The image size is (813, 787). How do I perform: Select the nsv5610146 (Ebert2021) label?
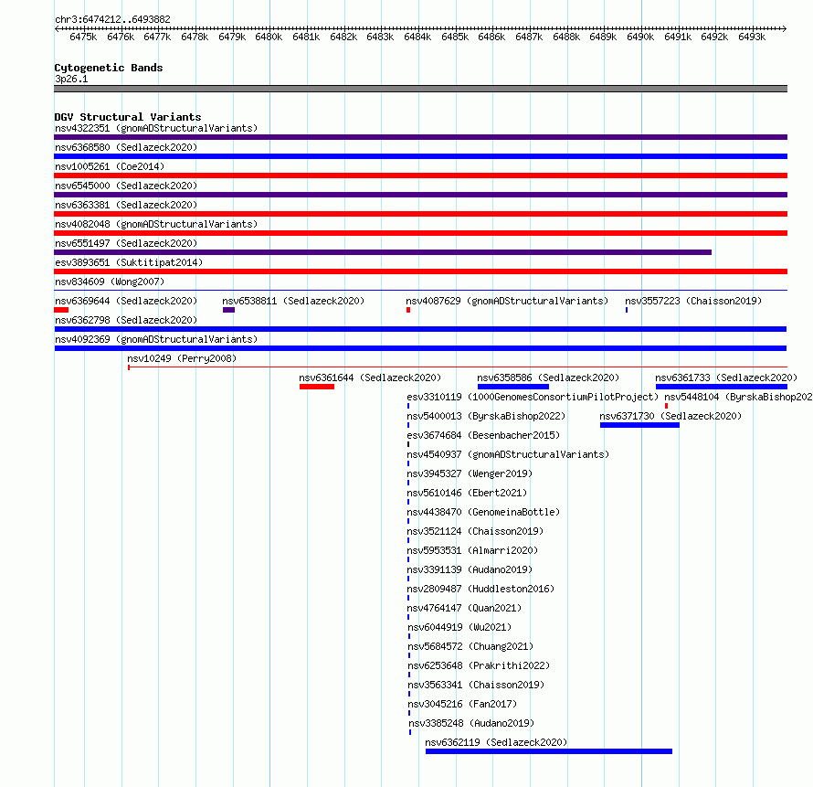click(467, 493)
